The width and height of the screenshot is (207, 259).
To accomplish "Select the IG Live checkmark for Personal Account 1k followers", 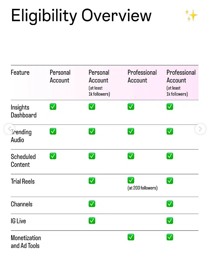I will point(92,220).
